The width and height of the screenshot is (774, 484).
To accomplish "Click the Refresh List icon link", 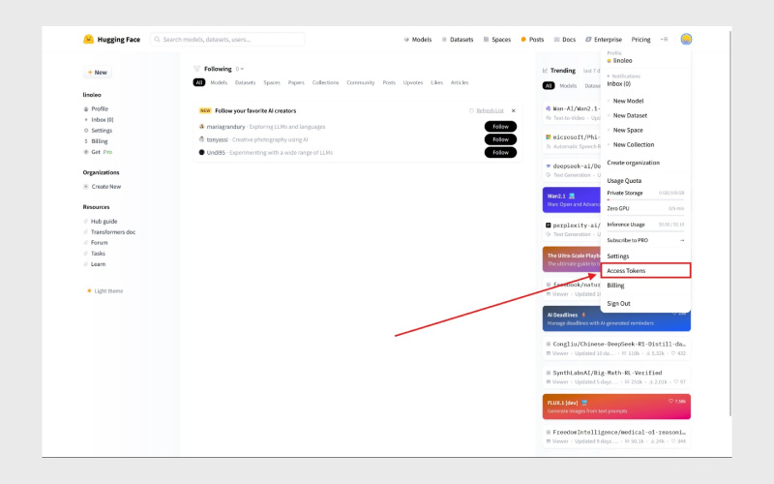I will click(x=472, y=110).
